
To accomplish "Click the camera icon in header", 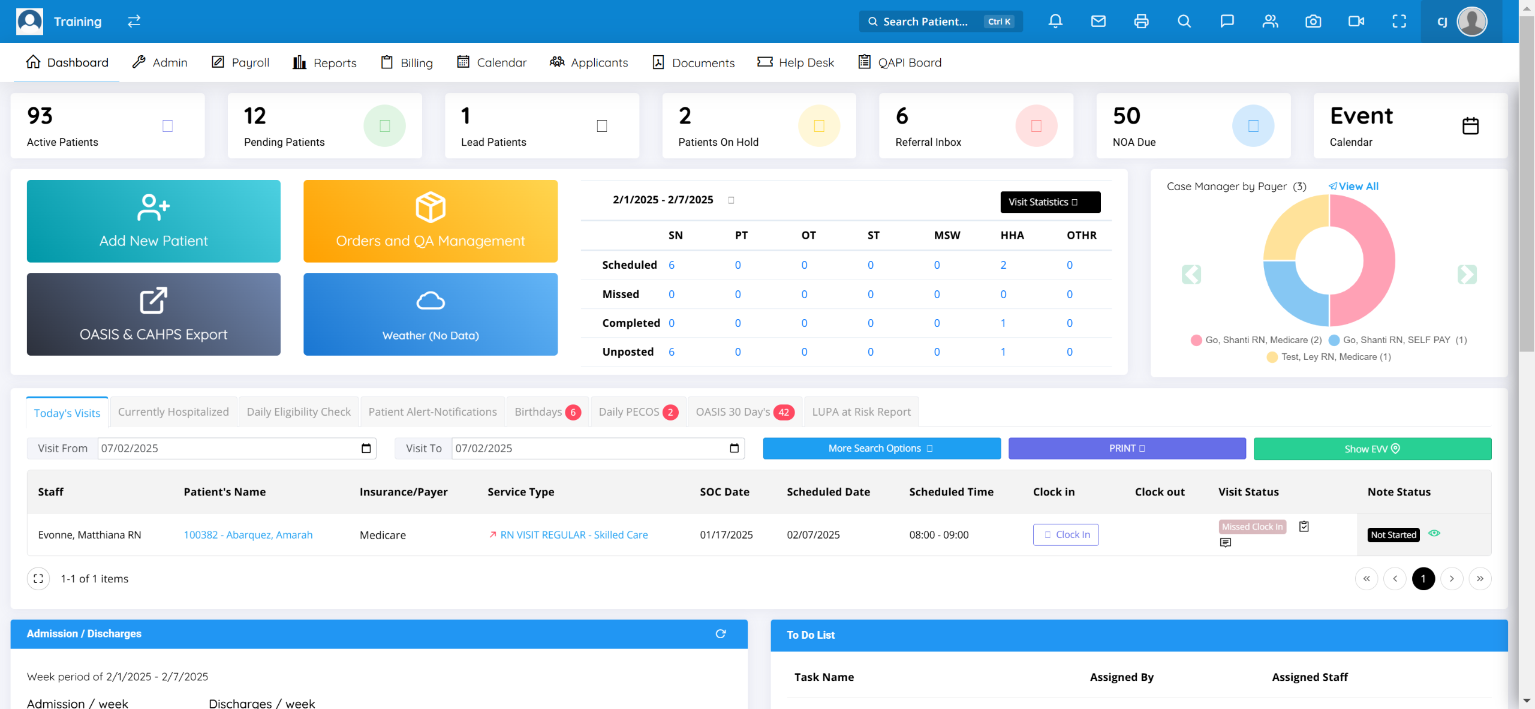I will (1313, 22).
